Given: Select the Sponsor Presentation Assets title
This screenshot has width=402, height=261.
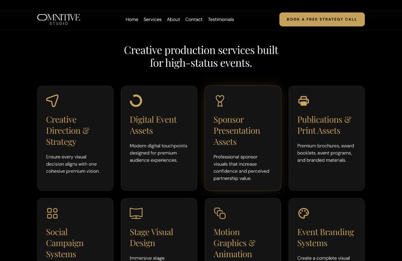Looking at the screenshot, I should pos(237,131).
